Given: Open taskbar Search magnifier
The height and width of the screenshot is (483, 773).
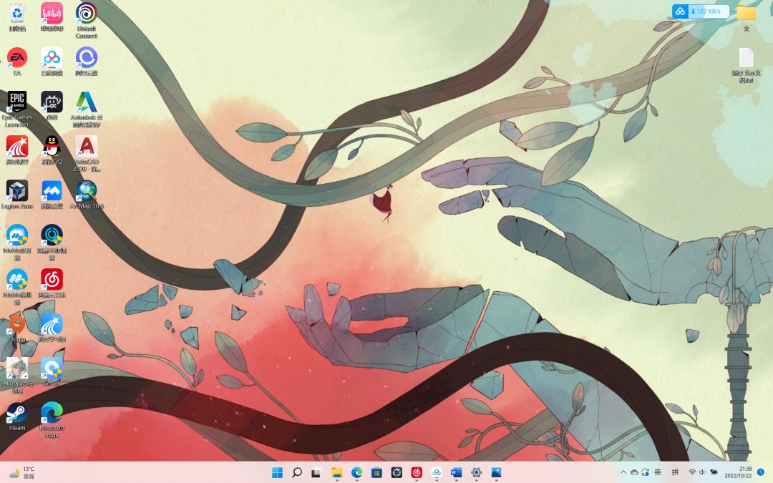Looking at the screenshot, I should [297, 473].
